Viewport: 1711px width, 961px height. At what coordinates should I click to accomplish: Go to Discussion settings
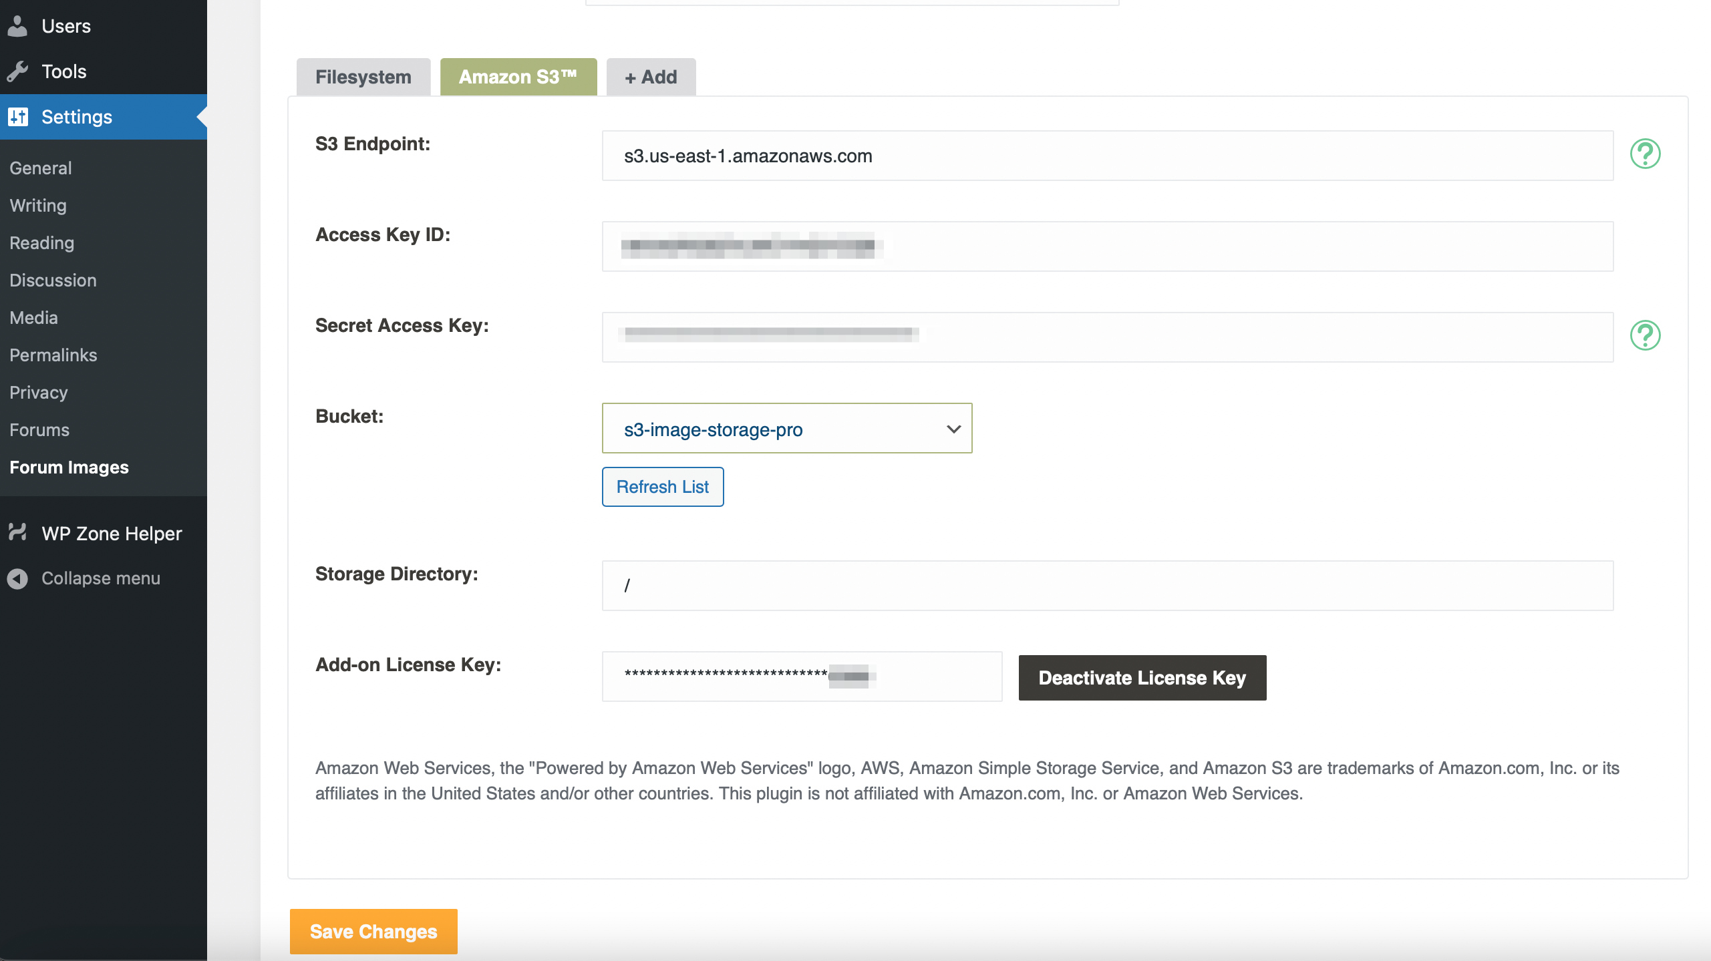(53, 280)
